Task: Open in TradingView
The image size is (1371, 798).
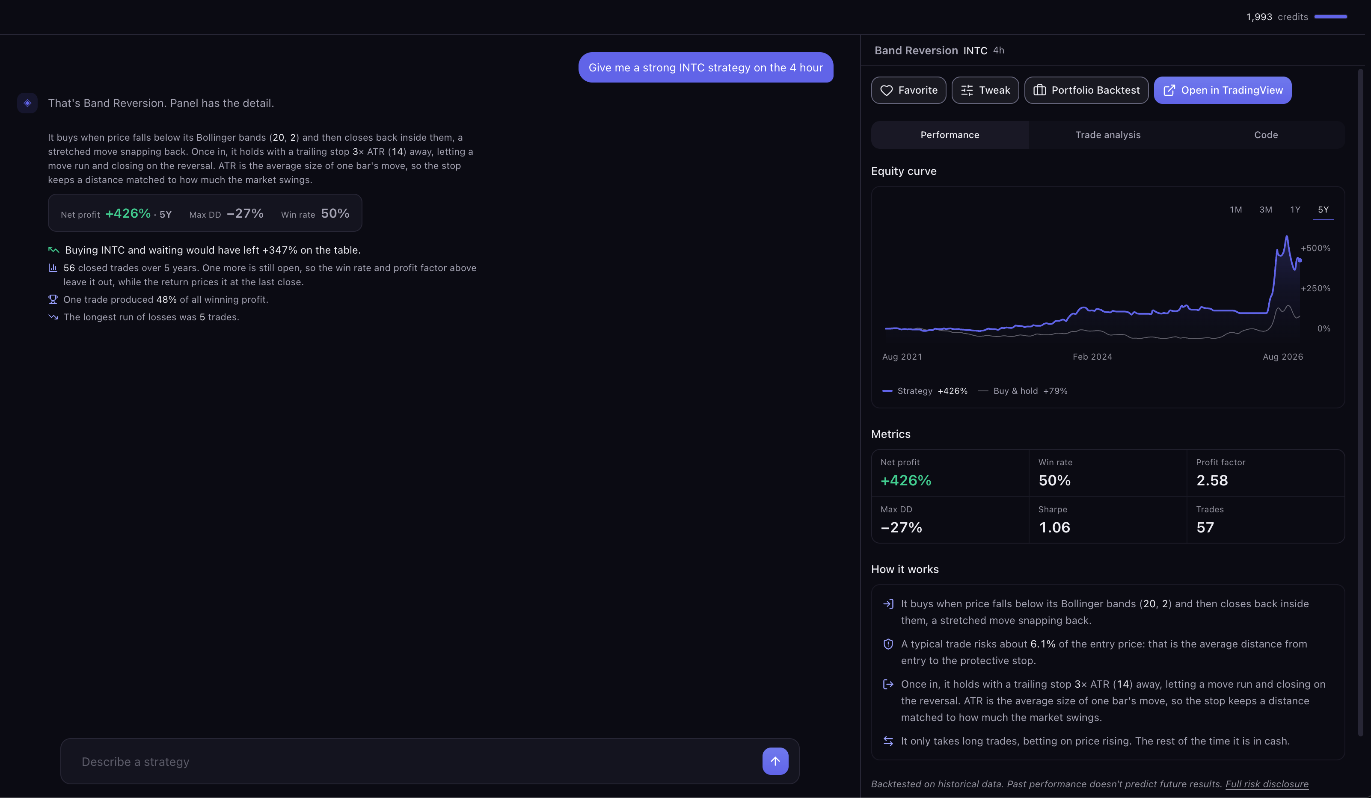Action: coord(1223,90)
